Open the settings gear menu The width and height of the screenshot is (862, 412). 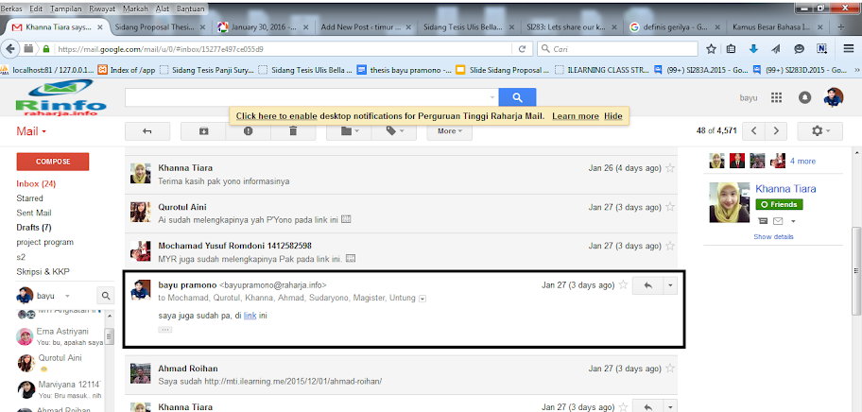pyautogui.click(x=819, y=131)
